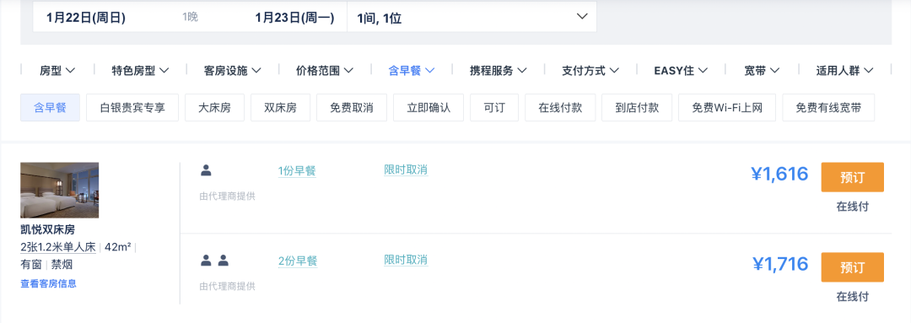View 限时取消 policy for ¥1,716 rate
The image size is (911, 323).
(406, 260)
